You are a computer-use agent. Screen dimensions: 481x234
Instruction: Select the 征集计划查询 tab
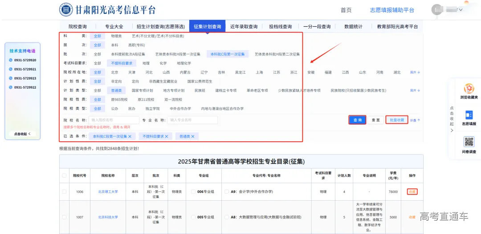click(x=208, y=27)
